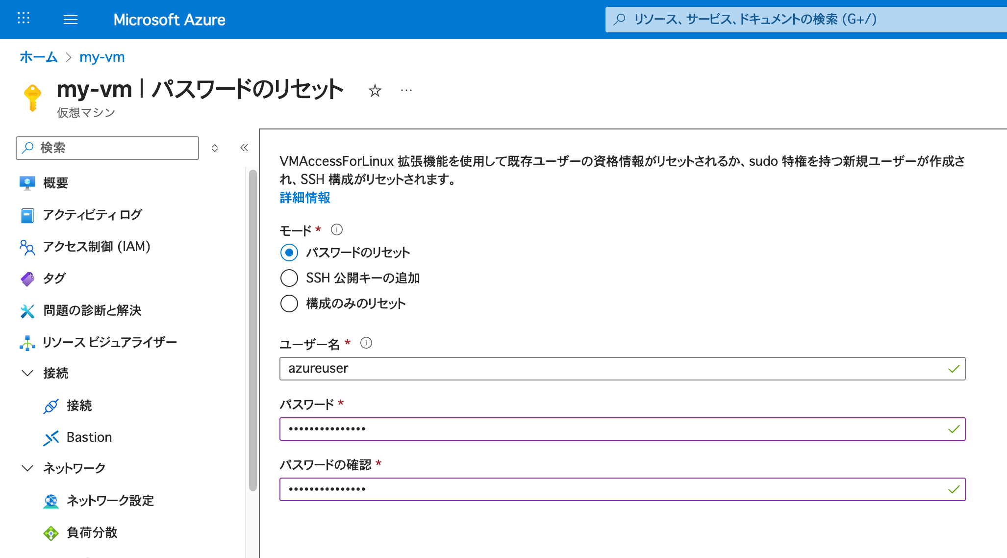Open the アクティビティ ログ menu item
Viewport: 1007px width, 558px height.
[92, 215]
